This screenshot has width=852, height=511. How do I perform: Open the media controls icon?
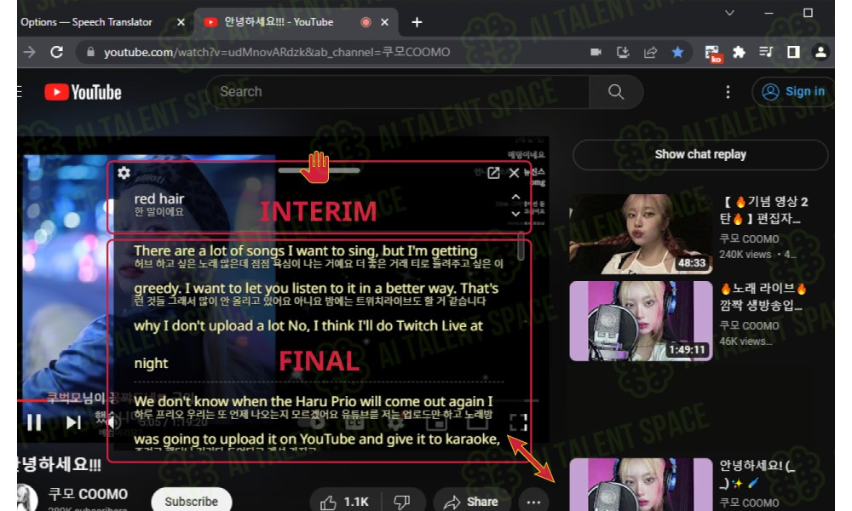[766, 52]
